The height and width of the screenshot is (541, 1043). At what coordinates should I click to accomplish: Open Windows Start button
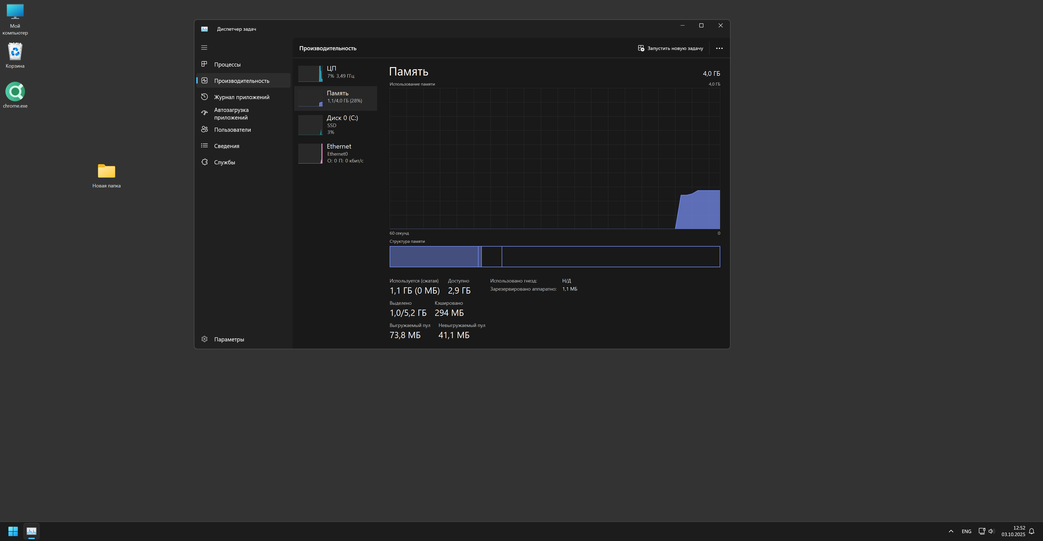[x=13, y=531]
